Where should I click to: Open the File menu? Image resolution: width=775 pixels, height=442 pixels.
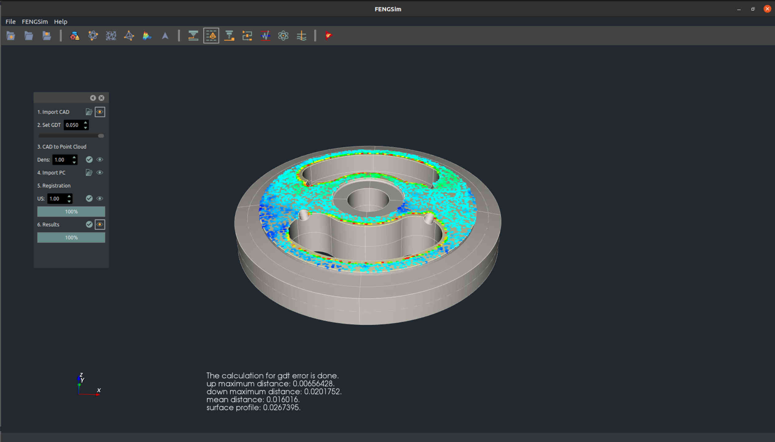tap(10, 22)
